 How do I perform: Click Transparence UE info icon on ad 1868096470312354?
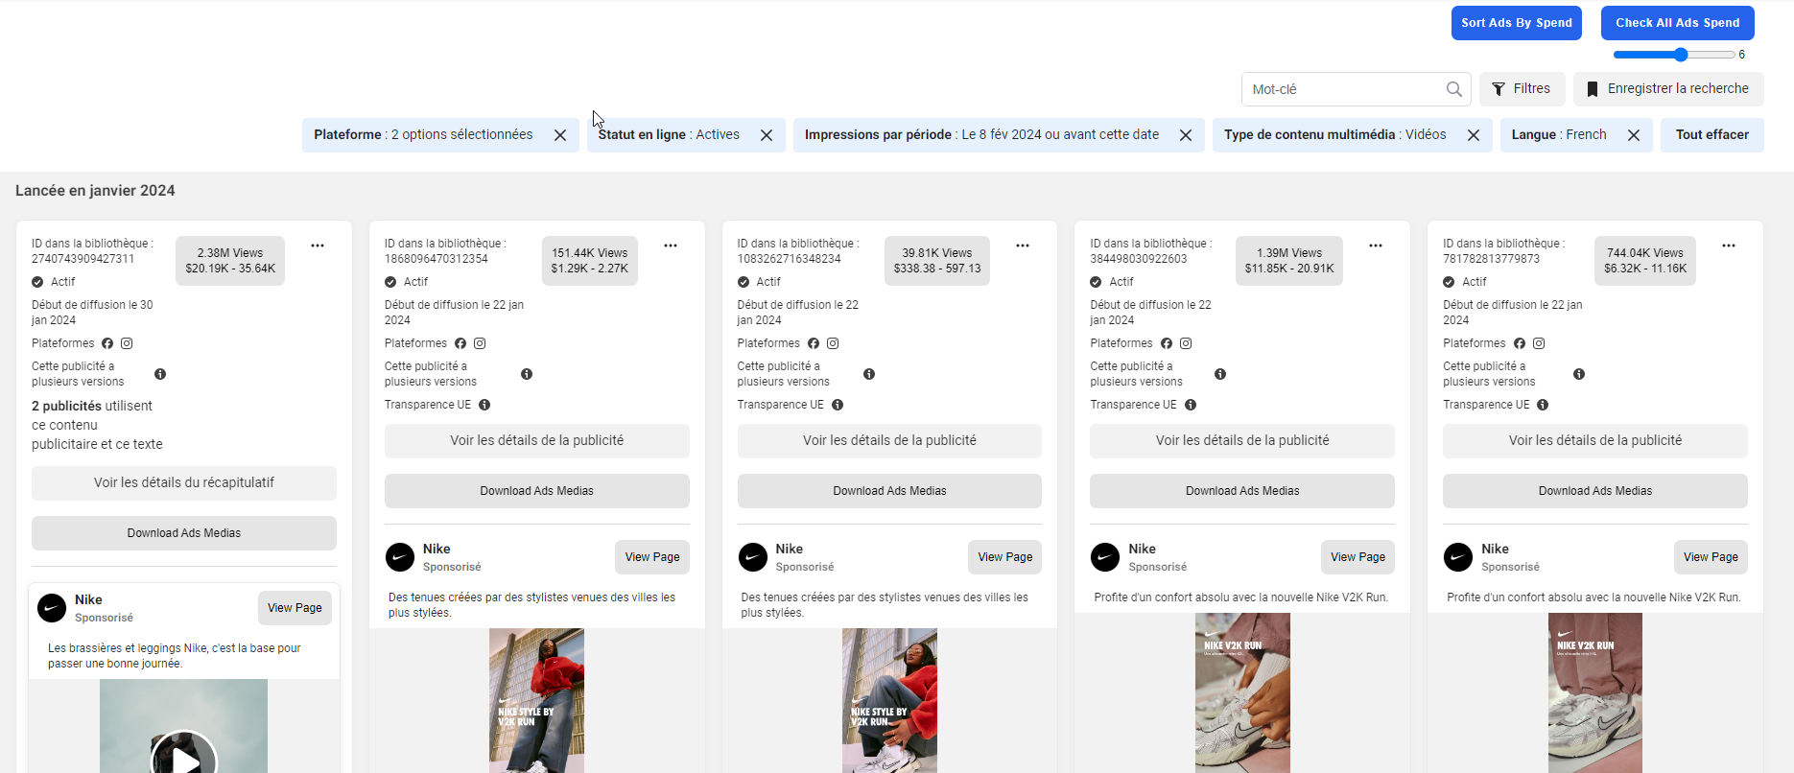484,405
